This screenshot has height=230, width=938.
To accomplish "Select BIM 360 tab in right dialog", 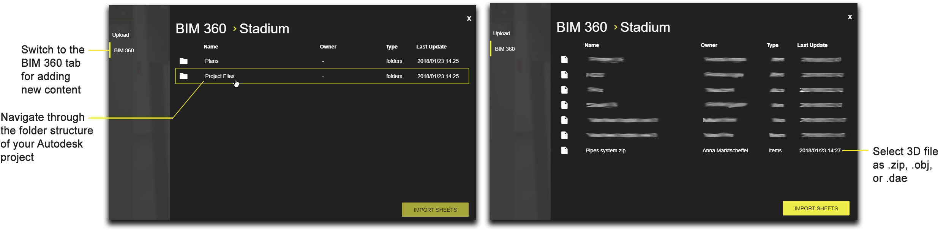I will (505, 49).
